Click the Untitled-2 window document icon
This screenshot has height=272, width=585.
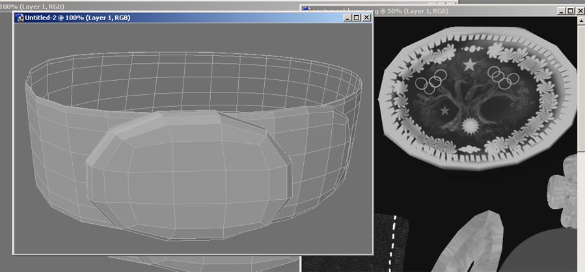pyautogui.click(x=19, y=18)
